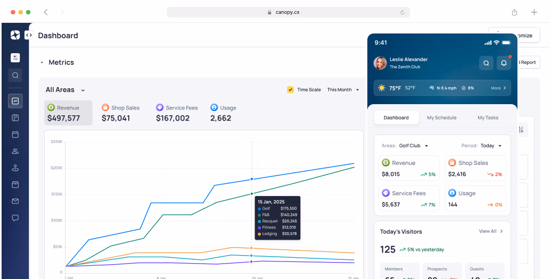Go forward with browser forward arrow

(x=62, y=12)
